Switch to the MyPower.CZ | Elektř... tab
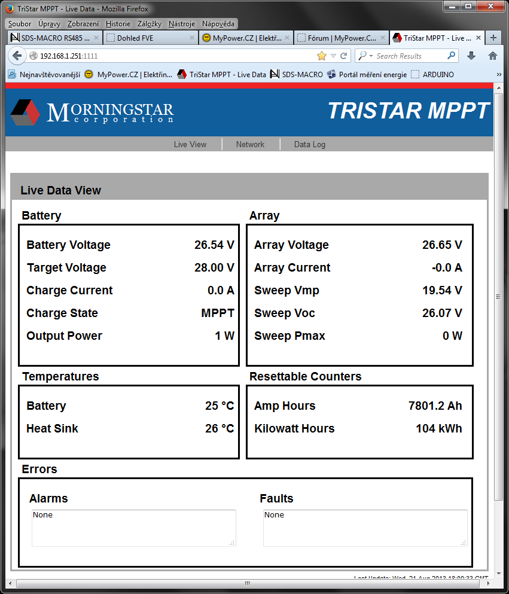Image resolution: width=509 pixels, height=594 pixels. tap(246, 38)
